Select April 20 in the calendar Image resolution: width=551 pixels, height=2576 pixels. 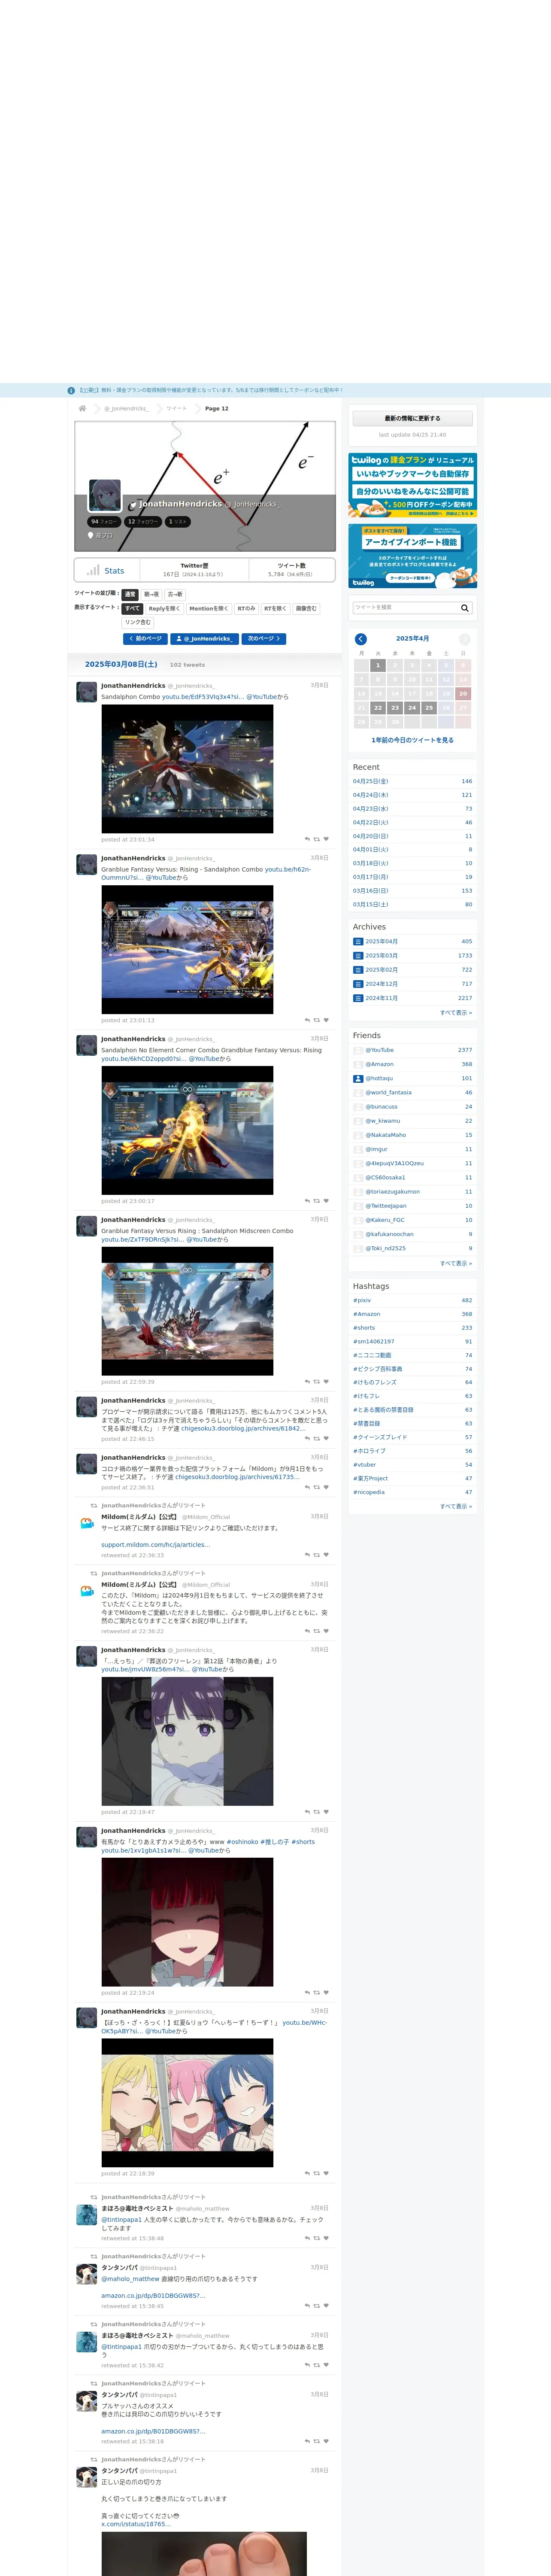pyautogui.click(x=463, y=693)
